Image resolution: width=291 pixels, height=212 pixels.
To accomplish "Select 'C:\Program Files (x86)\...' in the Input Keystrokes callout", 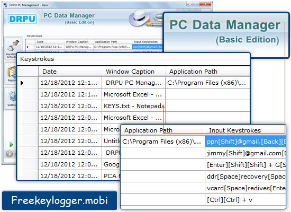I will pyautogui.click(x=162, y=142).
